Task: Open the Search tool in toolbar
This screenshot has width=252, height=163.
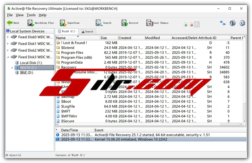Action: click(103, 23)
